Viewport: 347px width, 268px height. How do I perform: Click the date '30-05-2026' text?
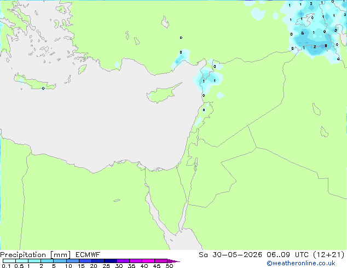(x=237, y=255)
